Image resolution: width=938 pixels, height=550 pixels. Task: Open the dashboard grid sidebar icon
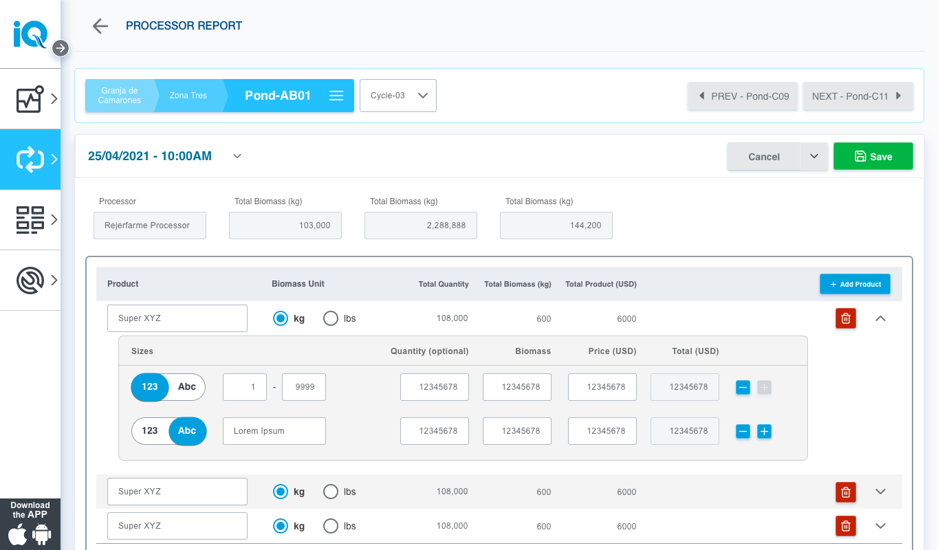pyautogui.click(x=30, y=220)
